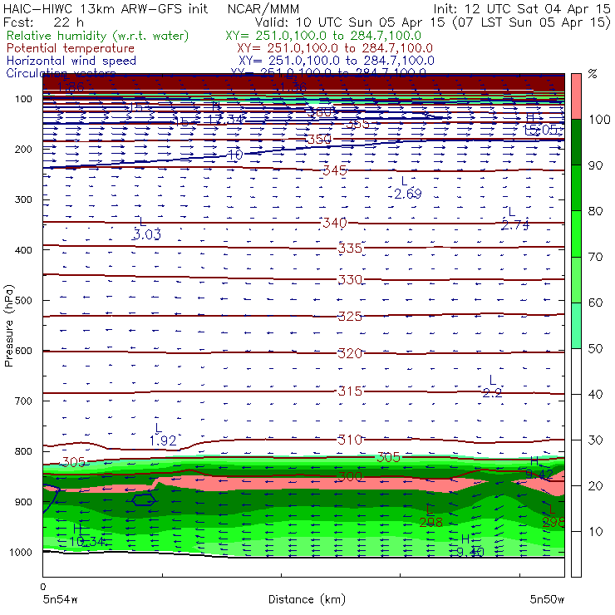The image size is (615, 615).
Task: Click the 700 pressure axis tick label
Action: point(23,401)
